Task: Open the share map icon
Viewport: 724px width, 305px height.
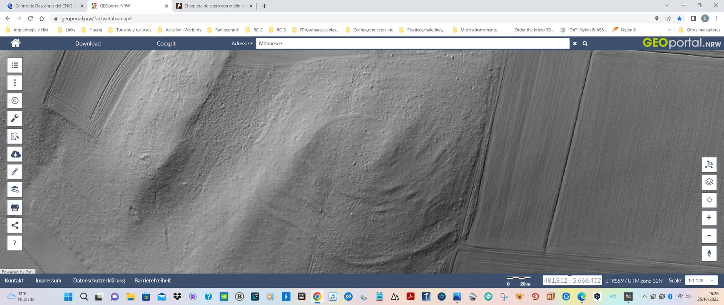Action: pyautogui.click(x=15, y=225)
